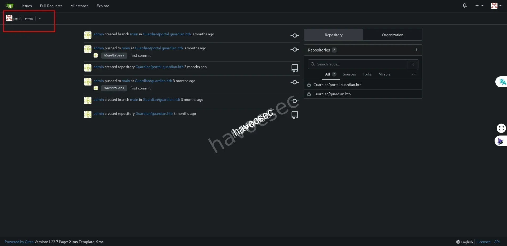507x246 pixels.
Task: Click the Search repos input field
Action: click(x=361, y=64)
